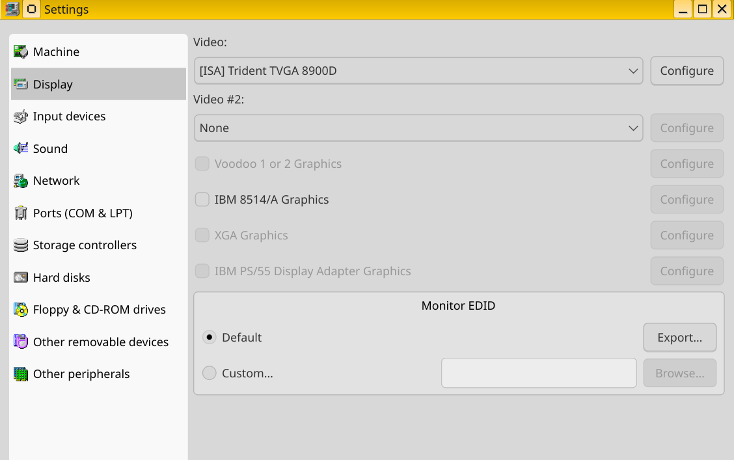This screenshot has height=460, width=734.
Task: Open the Video card dropdown
Action: tap(418, 71)
